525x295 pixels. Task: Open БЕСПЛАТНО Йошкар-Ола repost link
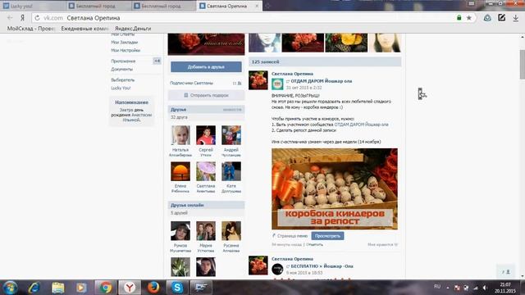pyautogui.click(x=322, y=266)
